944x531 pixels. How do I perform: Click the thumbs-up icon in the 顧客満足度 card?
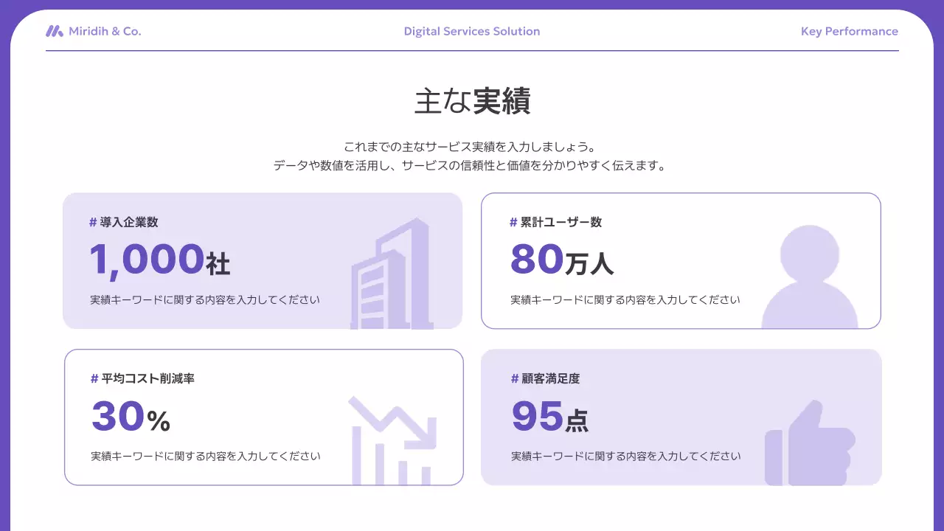(x=811, y=442)
